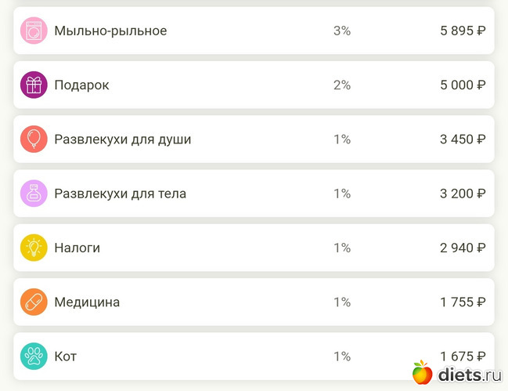This screenshot has width=508, height=391.
Task: Select Развлекухи для души label
Action: click(x=123, y=139)
